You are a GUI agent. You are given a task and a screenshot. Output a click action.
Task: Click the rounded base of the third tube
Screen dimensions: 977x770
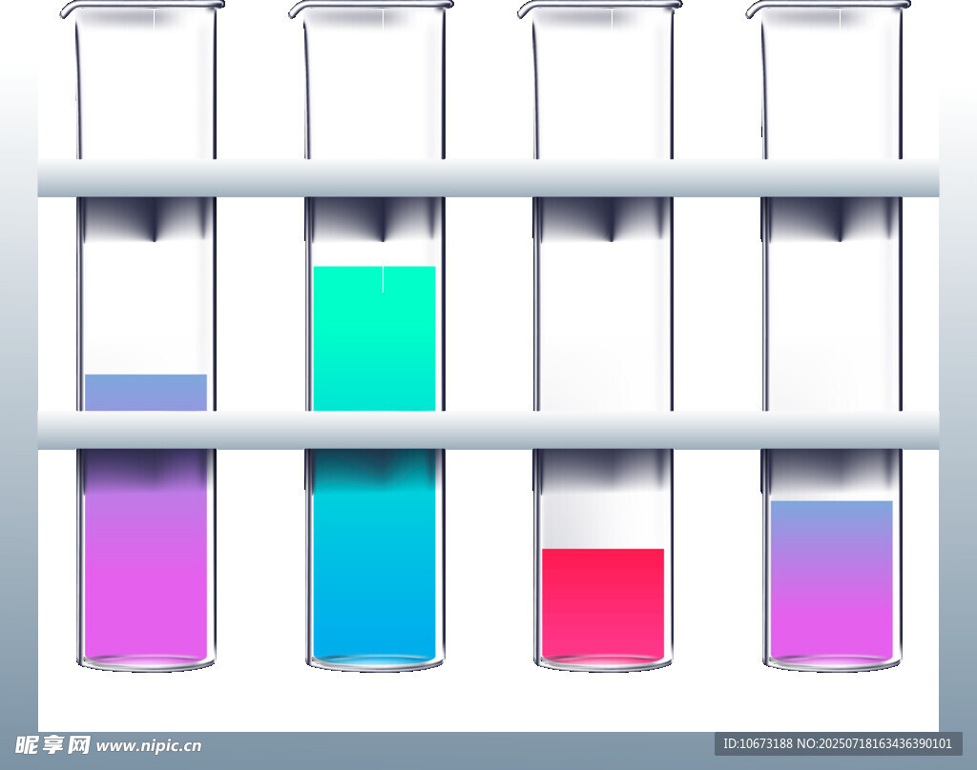(x=603, y=662)
